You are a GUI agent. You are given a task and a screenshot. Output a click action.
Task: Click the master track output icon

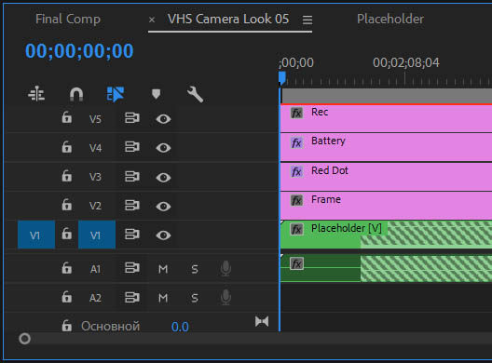tap(262, 322)
